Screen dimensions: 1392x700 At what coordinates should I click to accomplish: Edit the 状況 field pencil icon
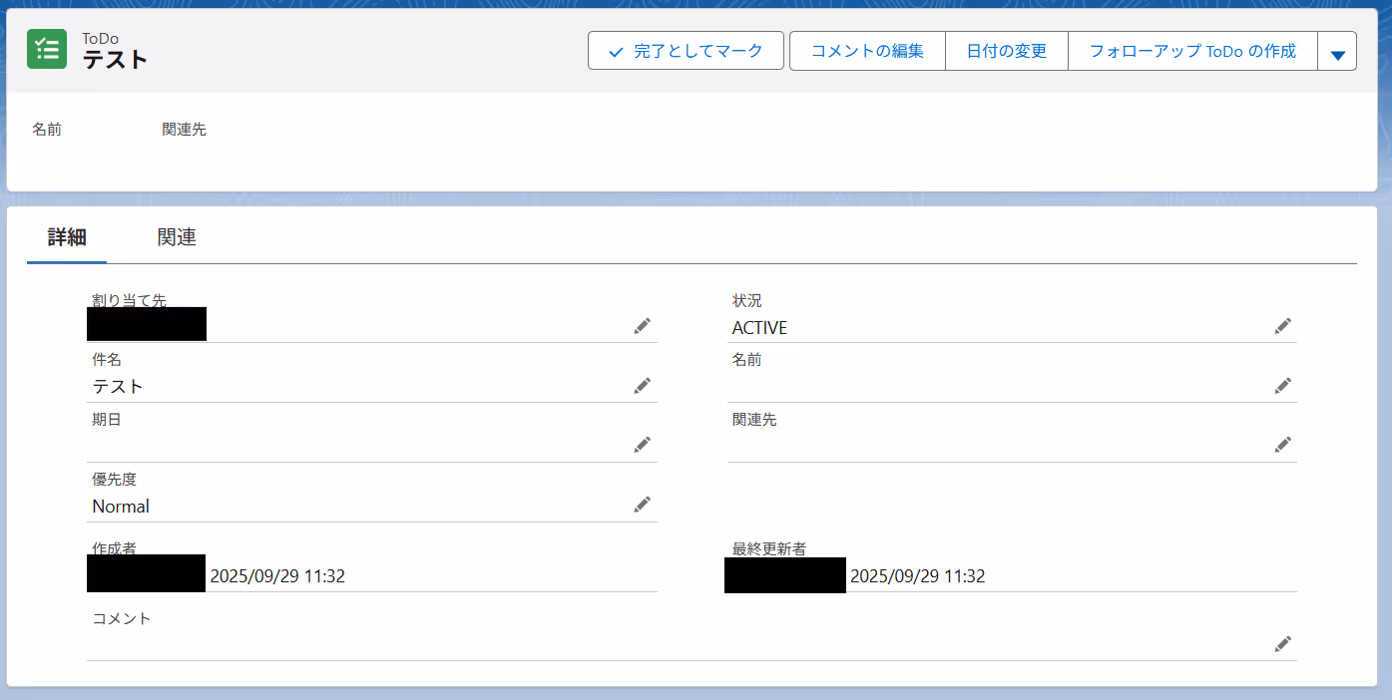[1283, 326]
